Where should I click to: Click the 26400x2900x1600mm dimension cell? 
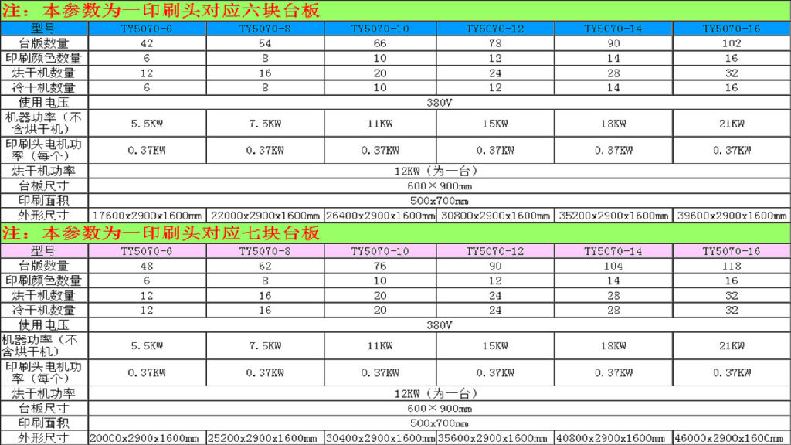(x=379, y=216)
